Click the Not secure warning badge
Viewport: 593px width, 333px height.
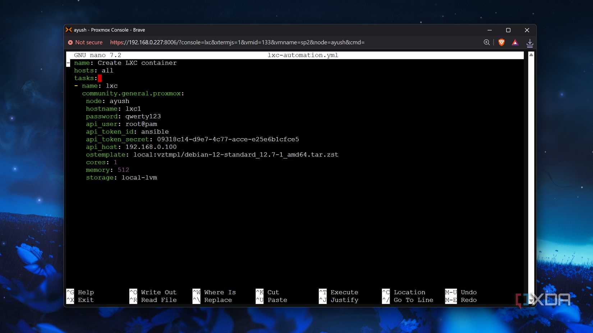coord(85,42)
